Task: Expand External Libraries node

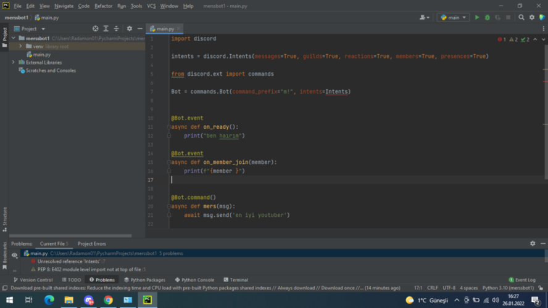Action: click(14, 62)
